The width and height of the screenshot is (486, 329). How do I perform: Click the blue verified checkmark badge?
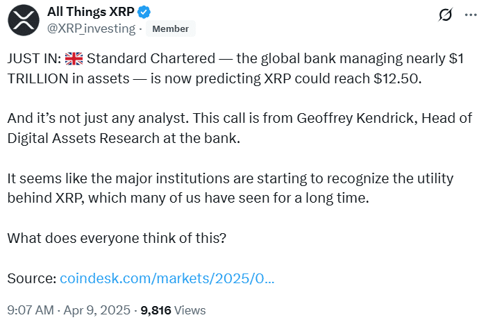(x=146, y=12)
